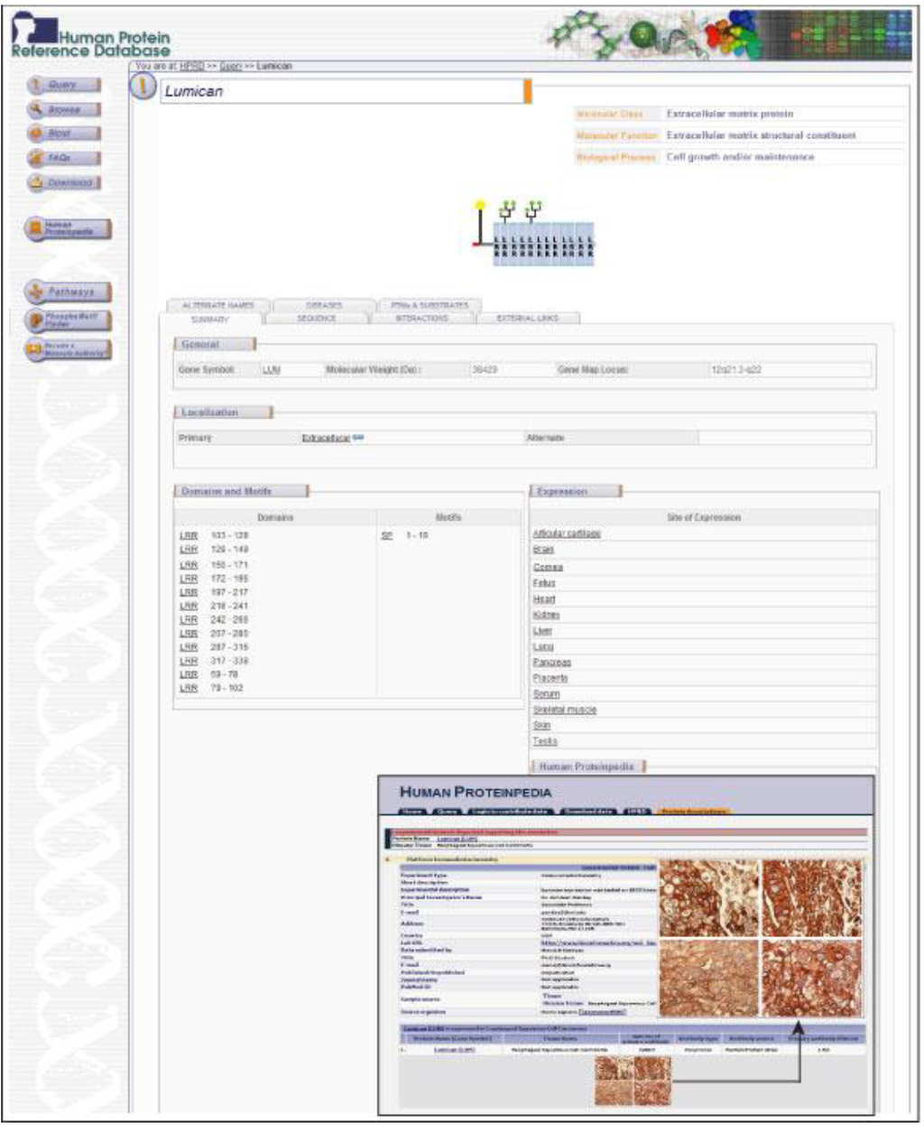924x1132 pixels.
Task: Click the small tissue thumbnails below Proteinpedia table
Action: (633, 1081)
